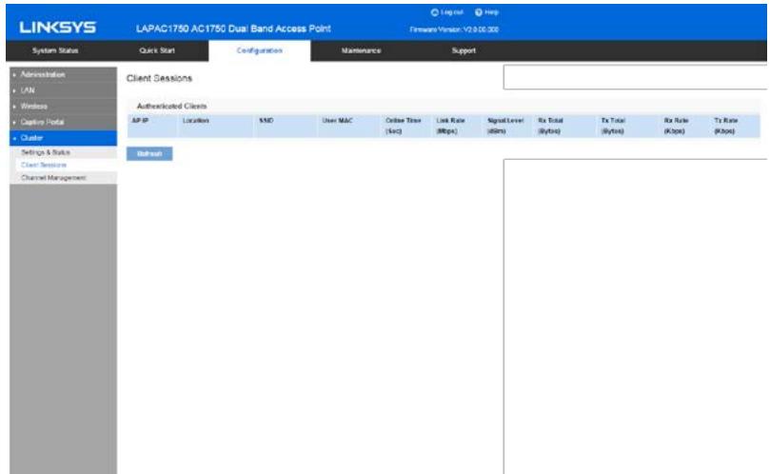
Task: Click the Refresh button
Action: [x=149, y=154]
